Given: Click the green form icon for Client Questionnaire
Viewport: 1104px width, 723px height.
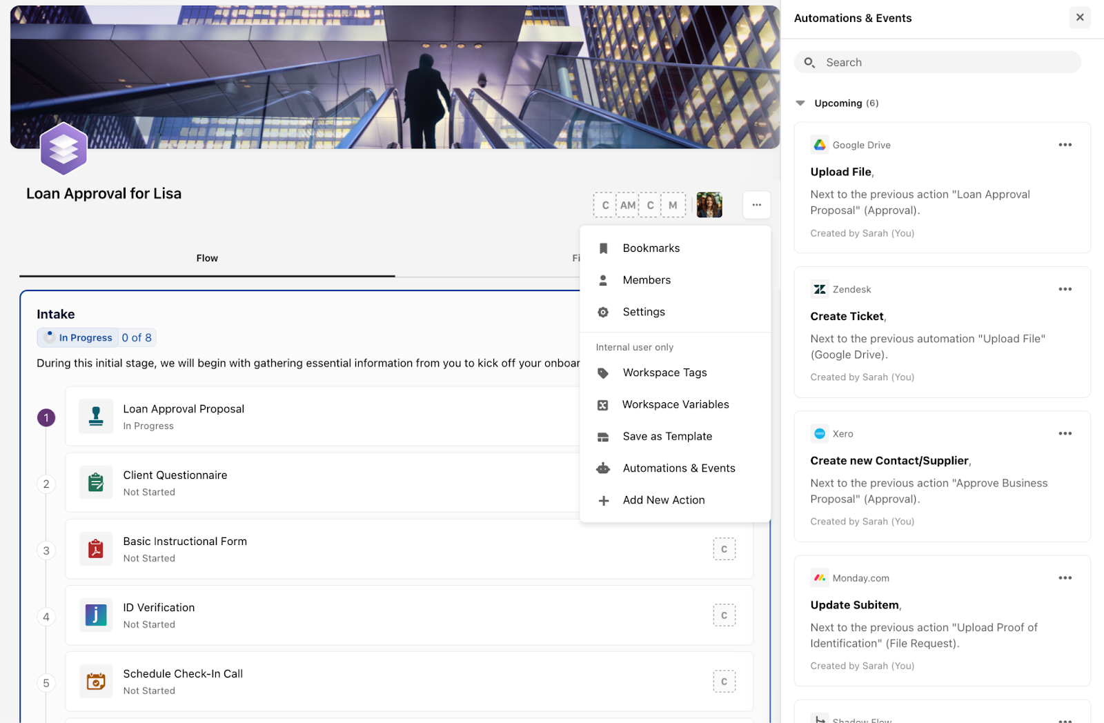Looking at the screenshot, I should (96, 482).
